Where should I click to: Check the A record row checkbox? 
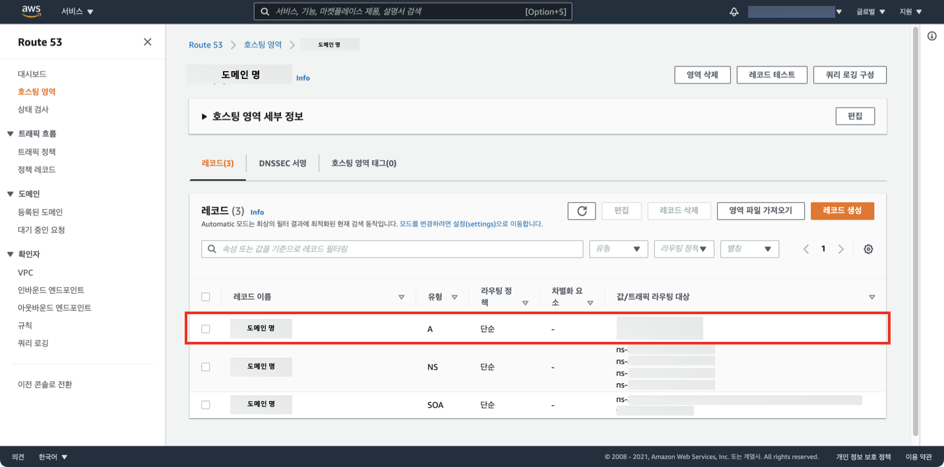click(x=206, y=329)
